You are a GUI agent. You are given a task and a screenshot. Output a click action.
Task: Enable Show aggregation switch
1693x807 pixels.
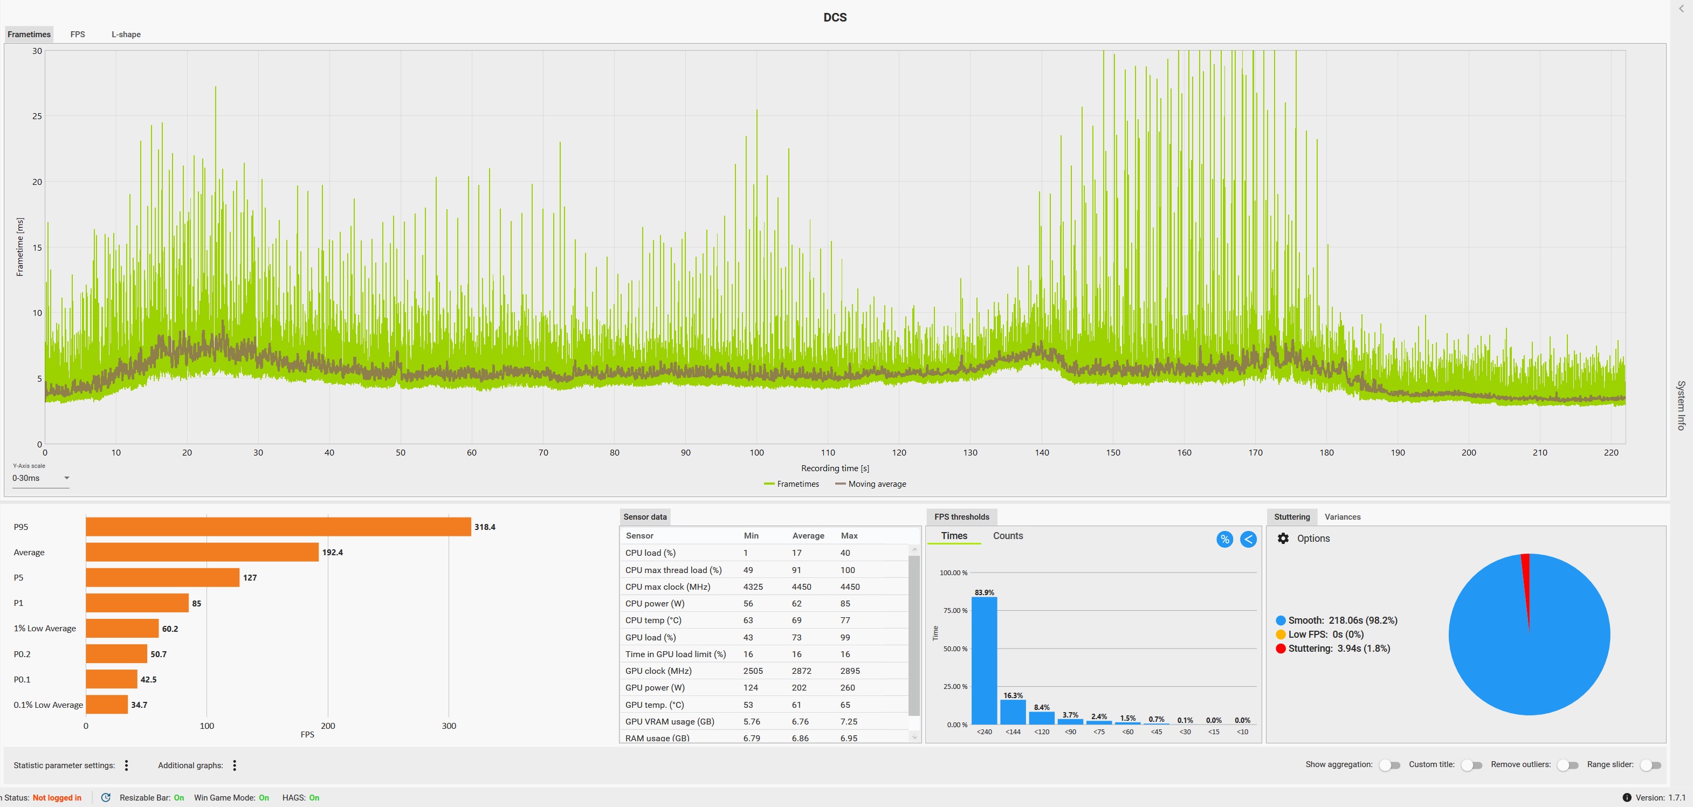coord(1389,765)
